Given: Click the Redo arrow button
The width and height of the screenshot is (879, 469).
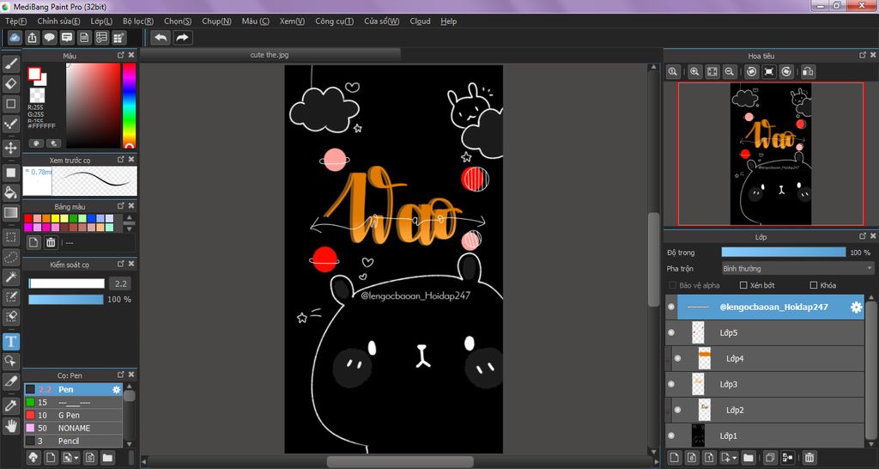Looking at the screenshot, I should point(183,38).
